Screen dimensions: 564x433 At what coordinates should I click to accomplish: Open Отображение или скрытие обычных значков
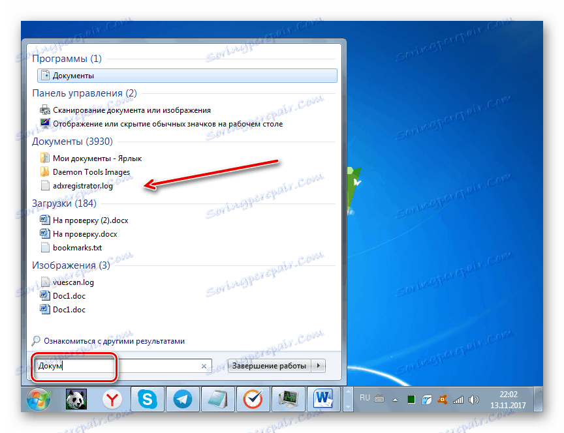tap(168, 124)
